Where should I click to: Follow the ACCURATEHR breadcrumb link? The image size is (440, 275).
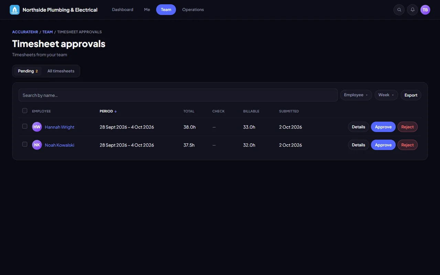coord(25,32)
